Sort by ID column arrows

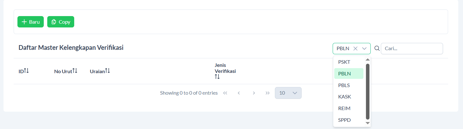pos(26,71)
